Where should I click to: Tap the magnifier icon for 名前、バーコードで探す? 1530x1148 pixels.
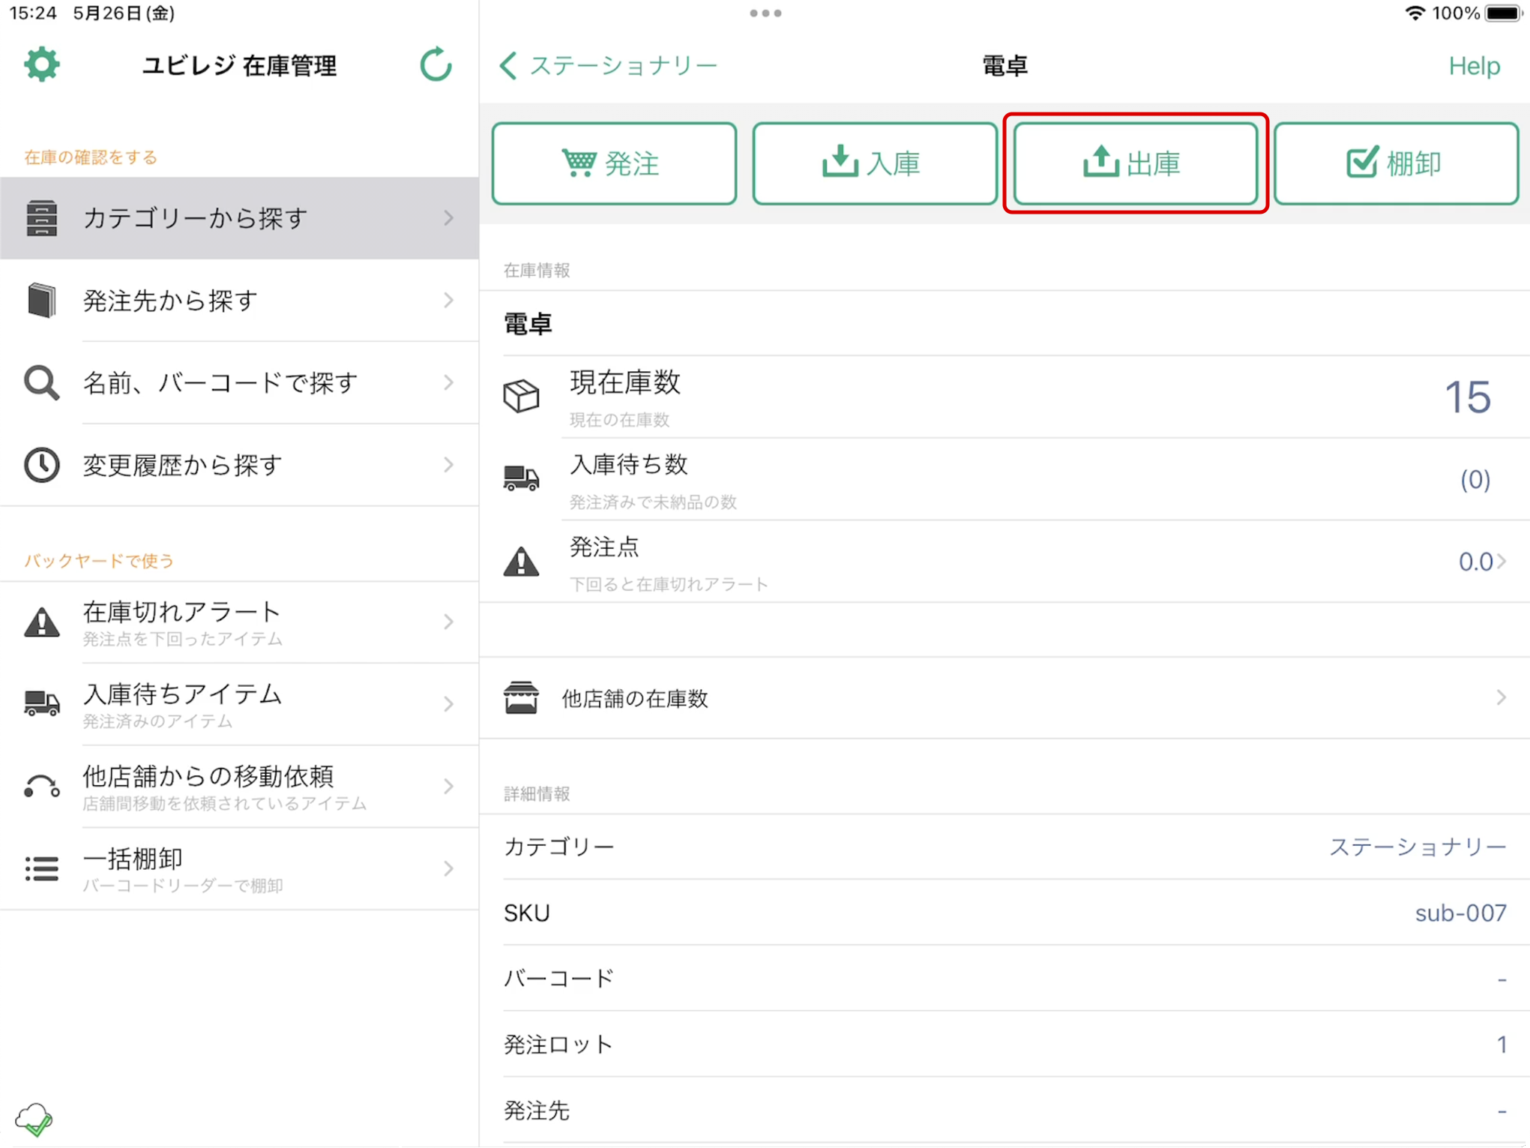pos(42,383)
